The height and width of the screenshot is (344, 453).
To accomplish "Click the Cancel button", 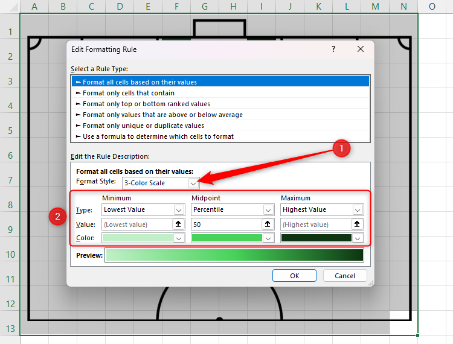I will coord(345,276).
